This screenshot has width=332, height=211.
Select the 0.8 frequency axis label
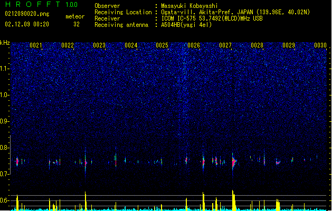5,148
